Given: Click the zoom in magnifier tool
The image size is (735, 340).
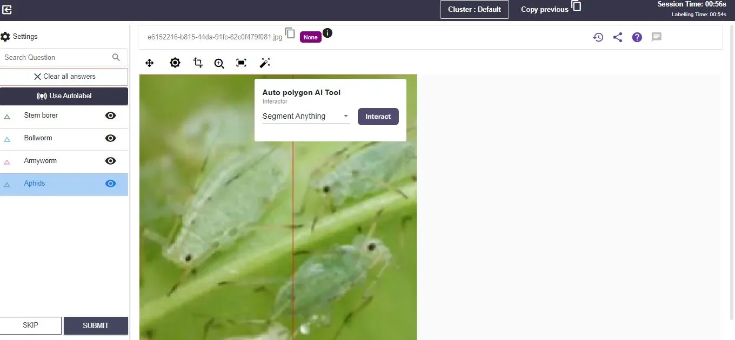Looking at the screenshot, I should coord(219,64).
